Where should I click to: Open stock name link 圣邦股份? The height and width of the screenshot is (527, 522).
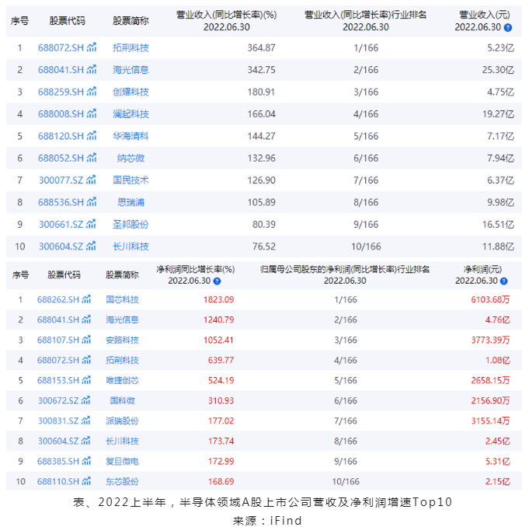click(x=130, y=224)
